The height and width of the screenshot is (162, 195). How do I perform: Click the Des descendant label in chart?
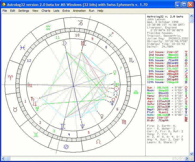pos(116,84)
